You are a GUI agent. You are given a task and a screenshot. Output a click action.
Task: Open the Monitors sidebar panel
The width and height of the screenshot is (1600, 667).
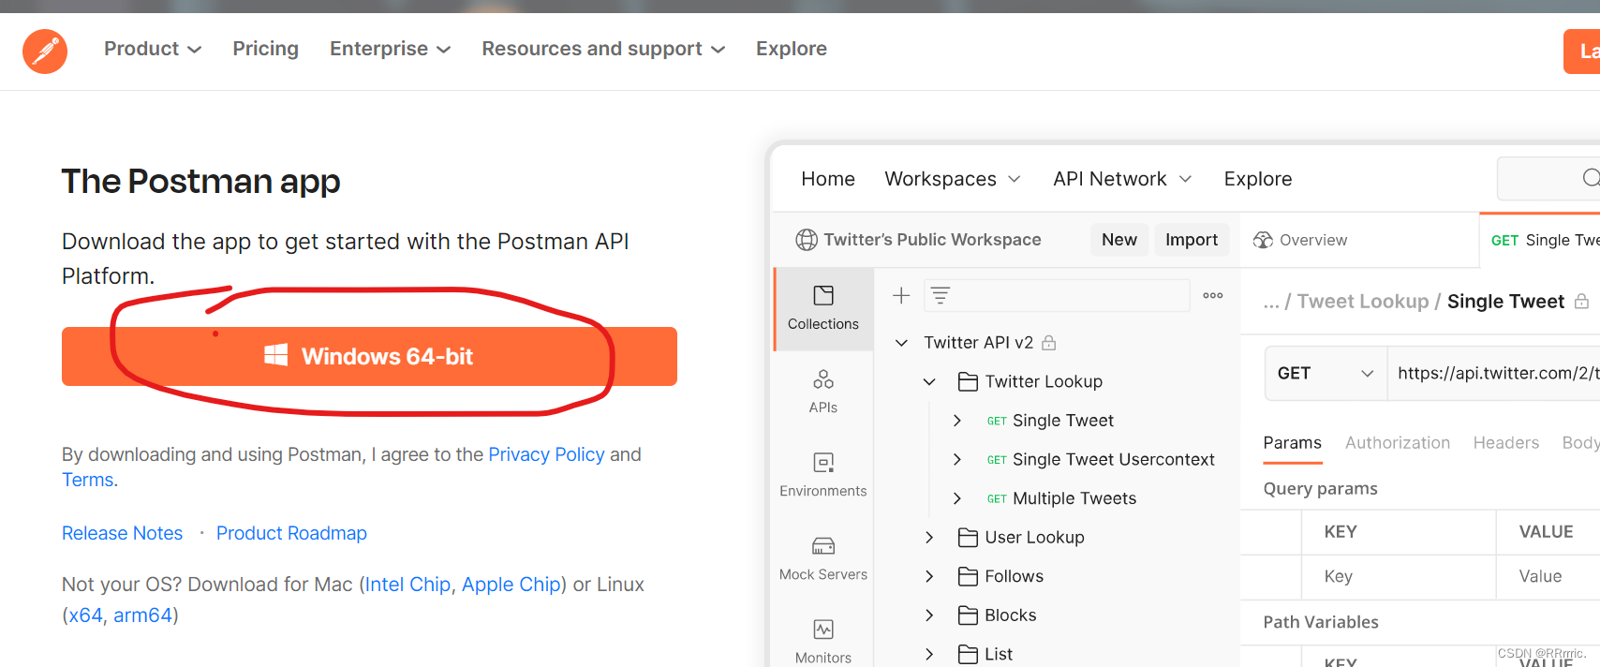[x=823, y=641]
